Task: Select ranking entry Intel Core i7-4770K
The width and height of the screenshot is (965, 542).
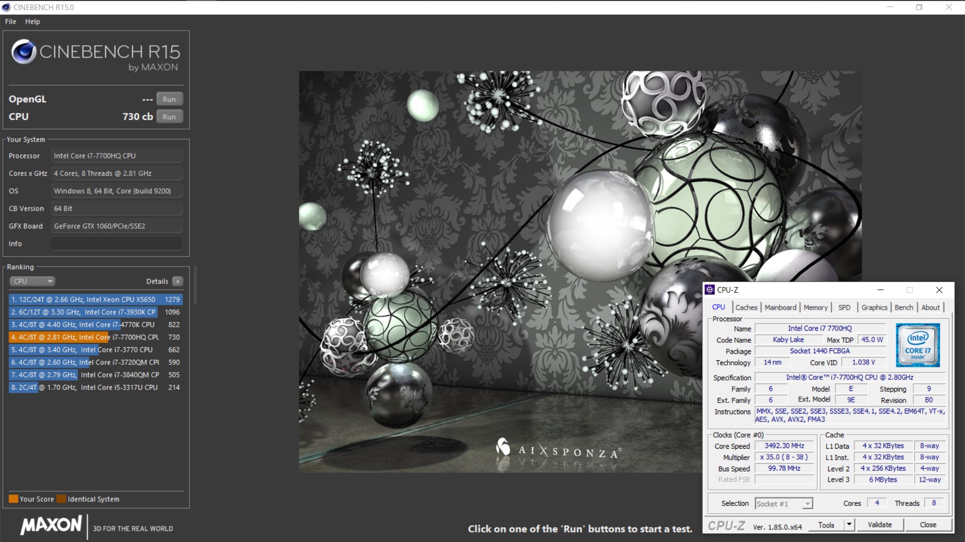Action: coord(95,325)
